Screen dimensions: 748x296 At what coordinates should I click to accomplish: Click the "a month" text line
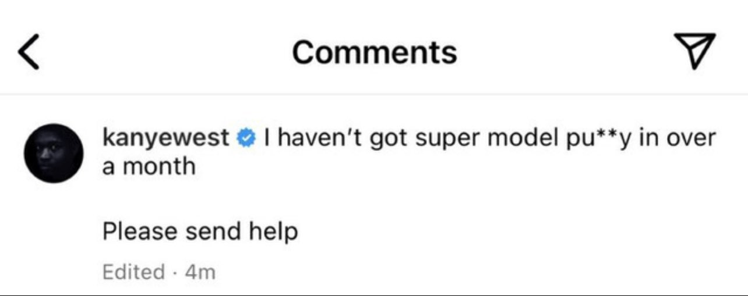click(x=149, y=167)
